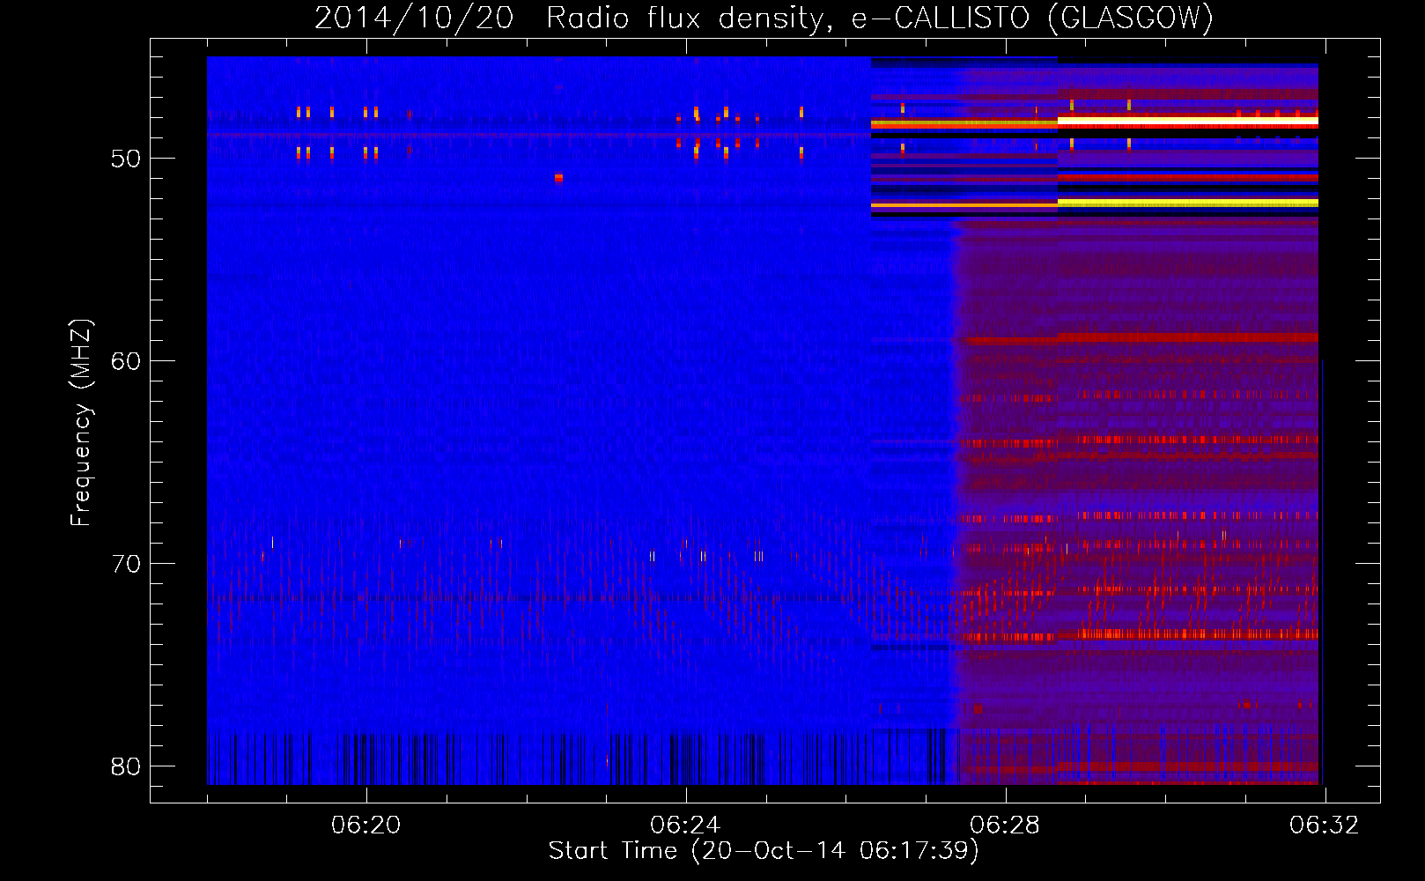Click the plot title '2014/10/20 Radio flux density, e-CALLISTO (GLASGOW)'

(764, 18)
